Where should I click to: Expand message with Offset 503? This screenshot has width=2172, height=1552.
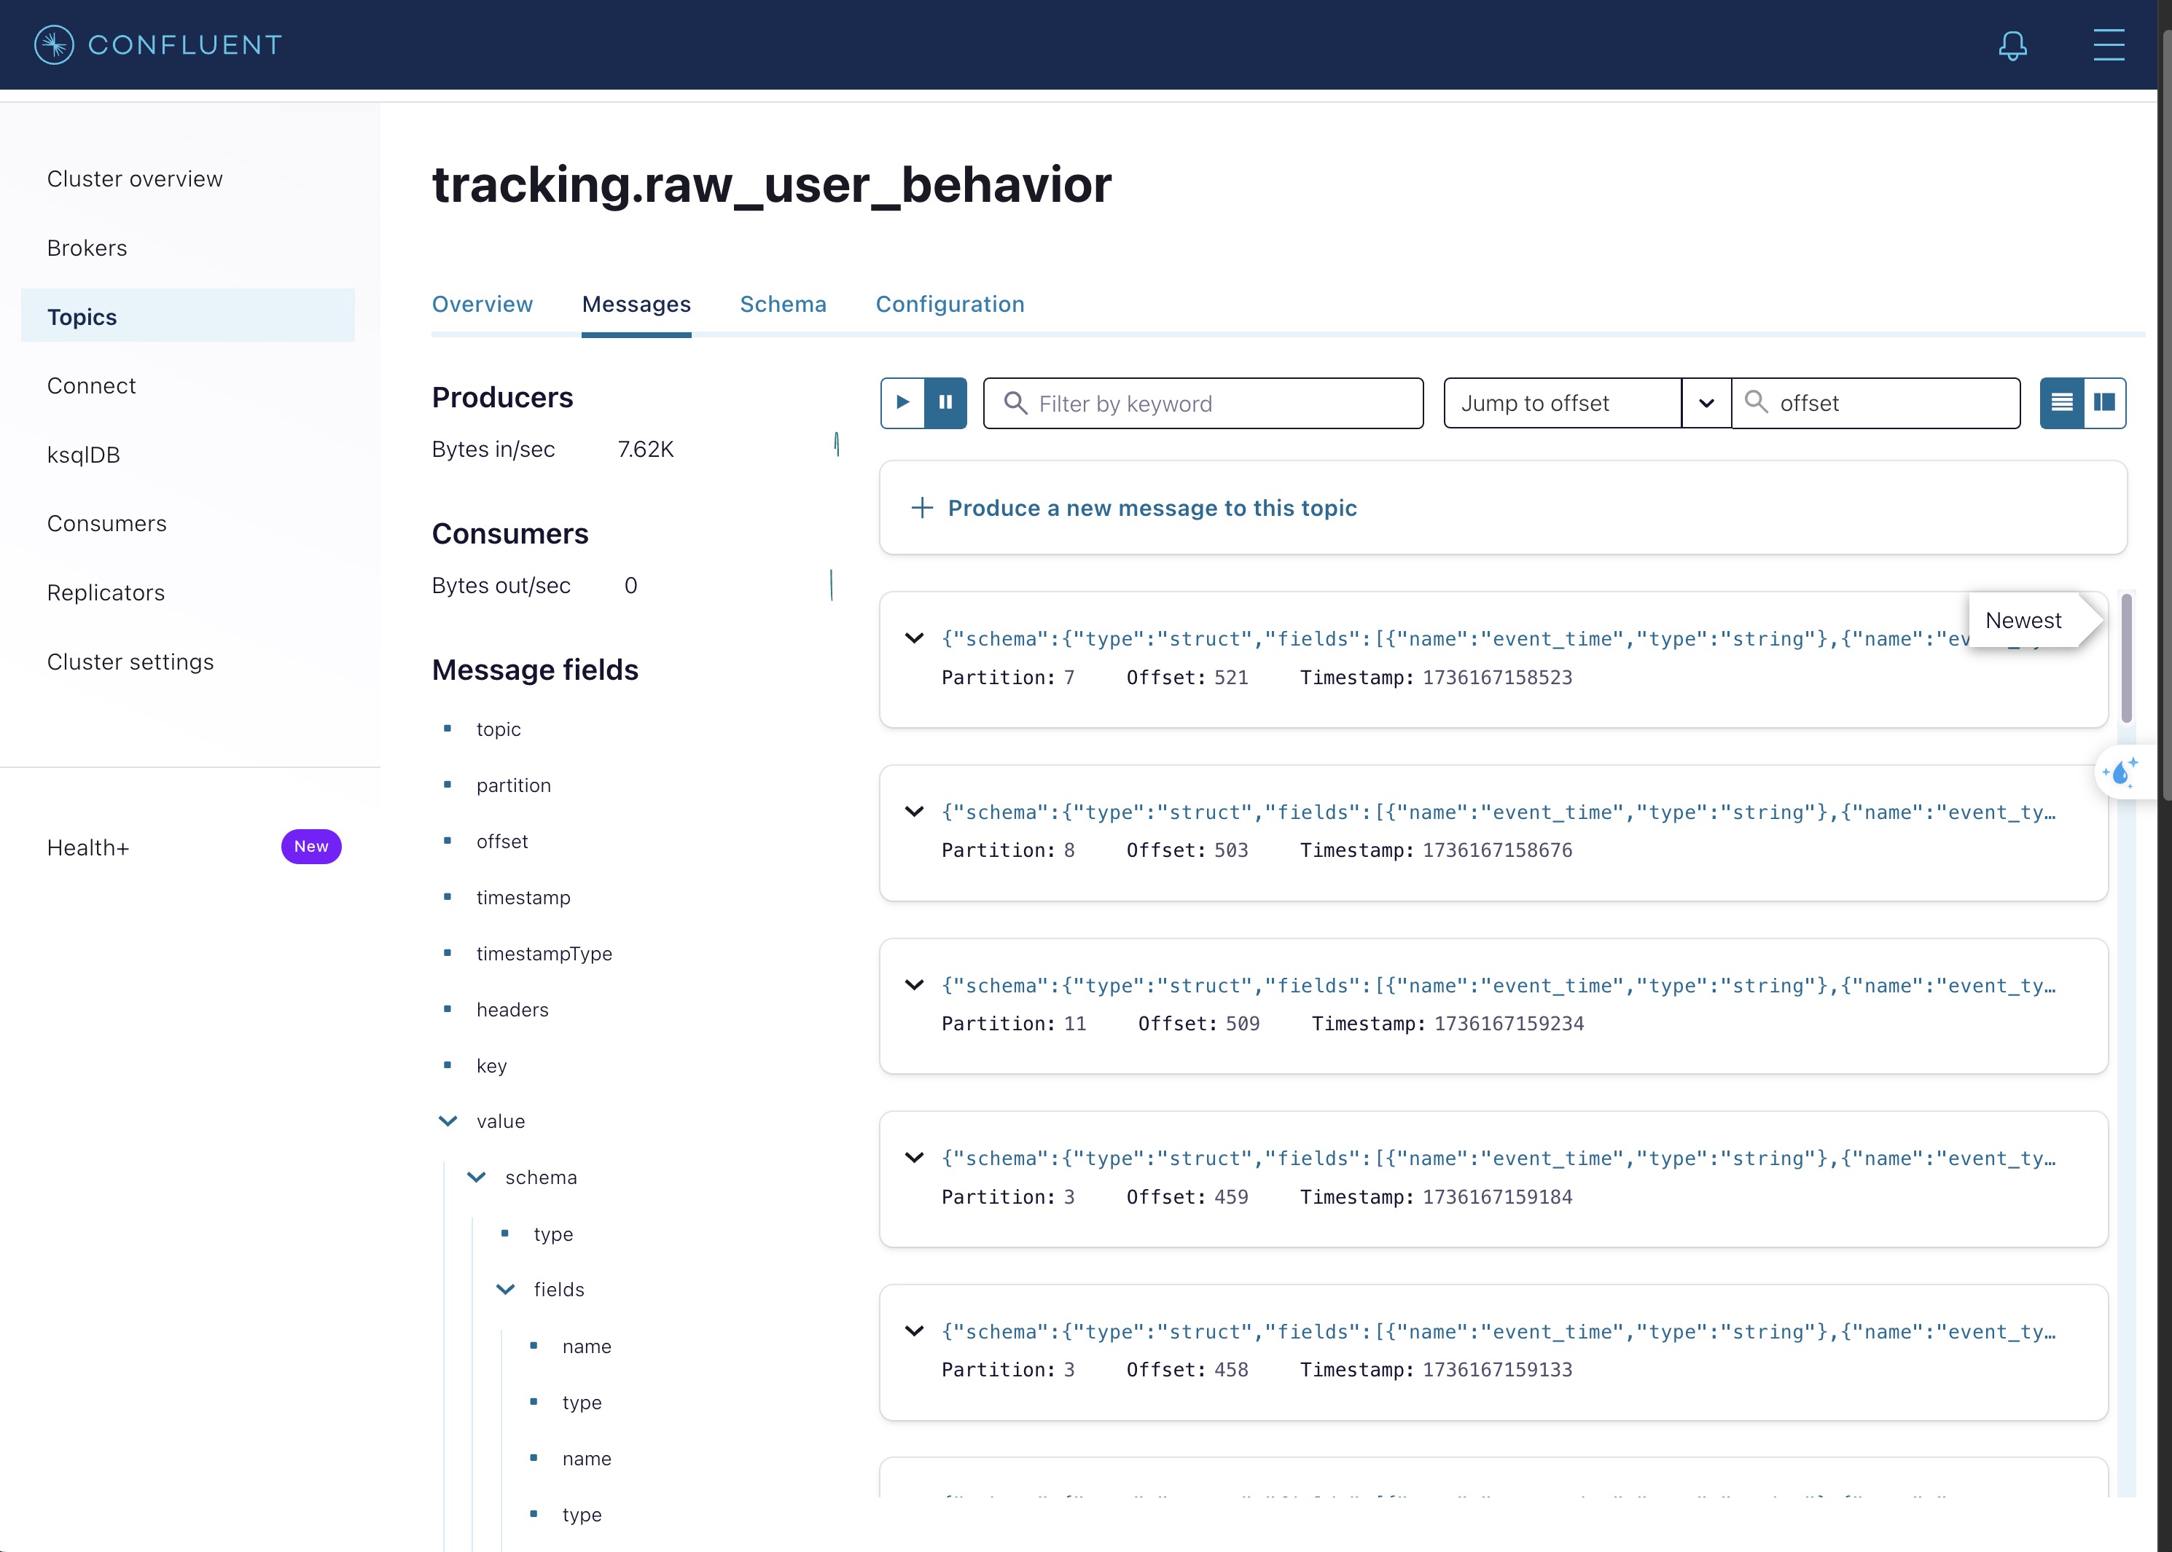(914, 812)
